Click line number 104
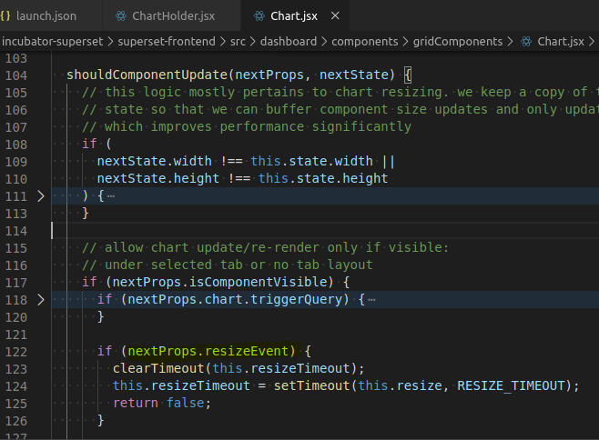The image size is (599, 440). click(16, 75)
